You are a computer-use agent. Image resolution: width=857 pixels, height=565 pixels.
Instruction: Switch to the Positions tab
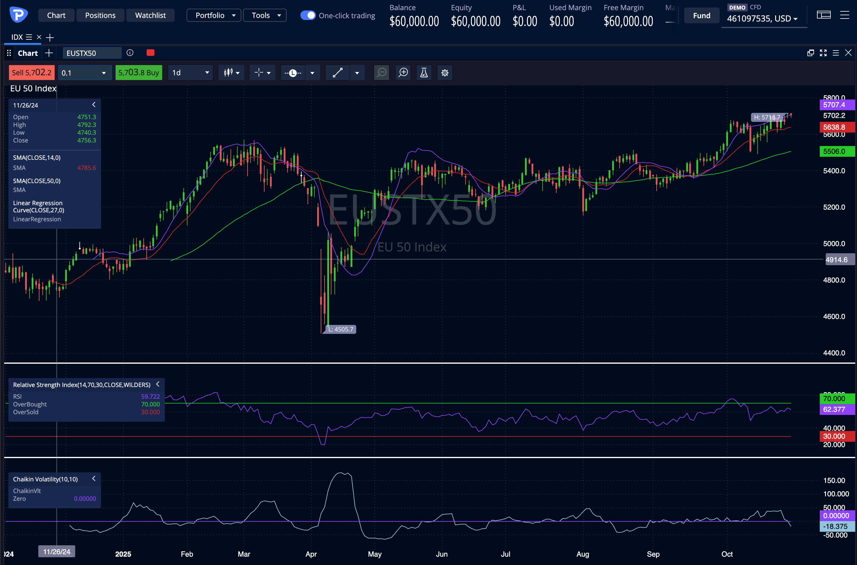point(100,15)
